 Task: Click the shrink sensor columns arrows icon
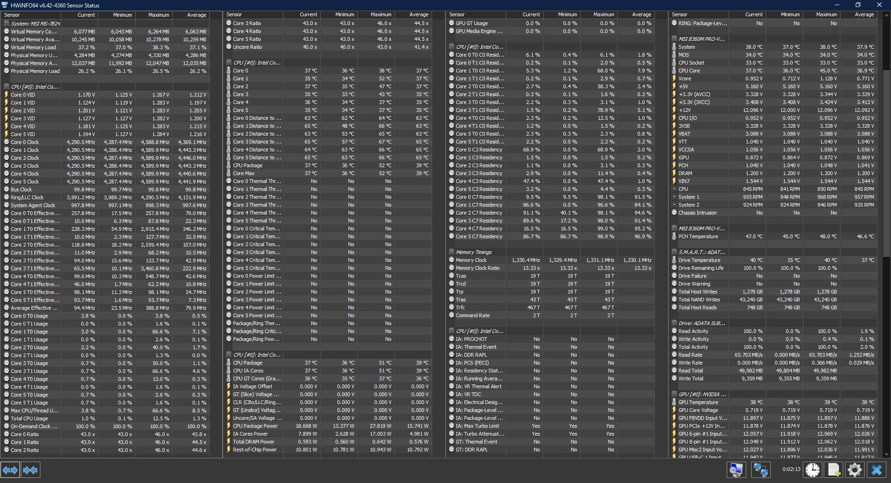pyautogui.click(x=30, y=470)
